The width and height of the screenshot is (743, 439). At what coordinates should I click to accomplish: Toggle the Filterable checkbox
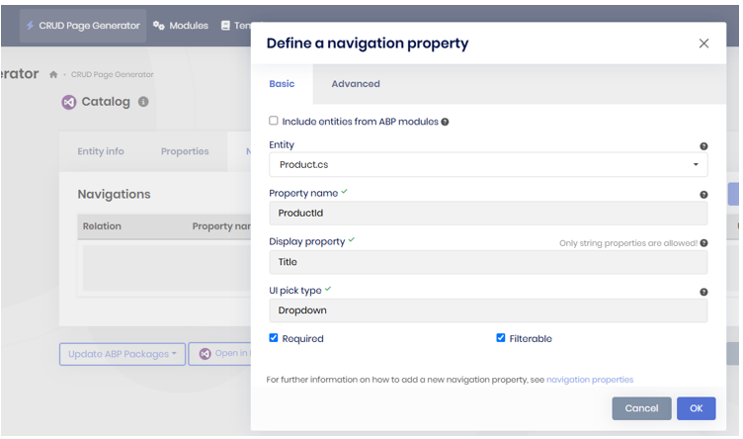(501, 338)
